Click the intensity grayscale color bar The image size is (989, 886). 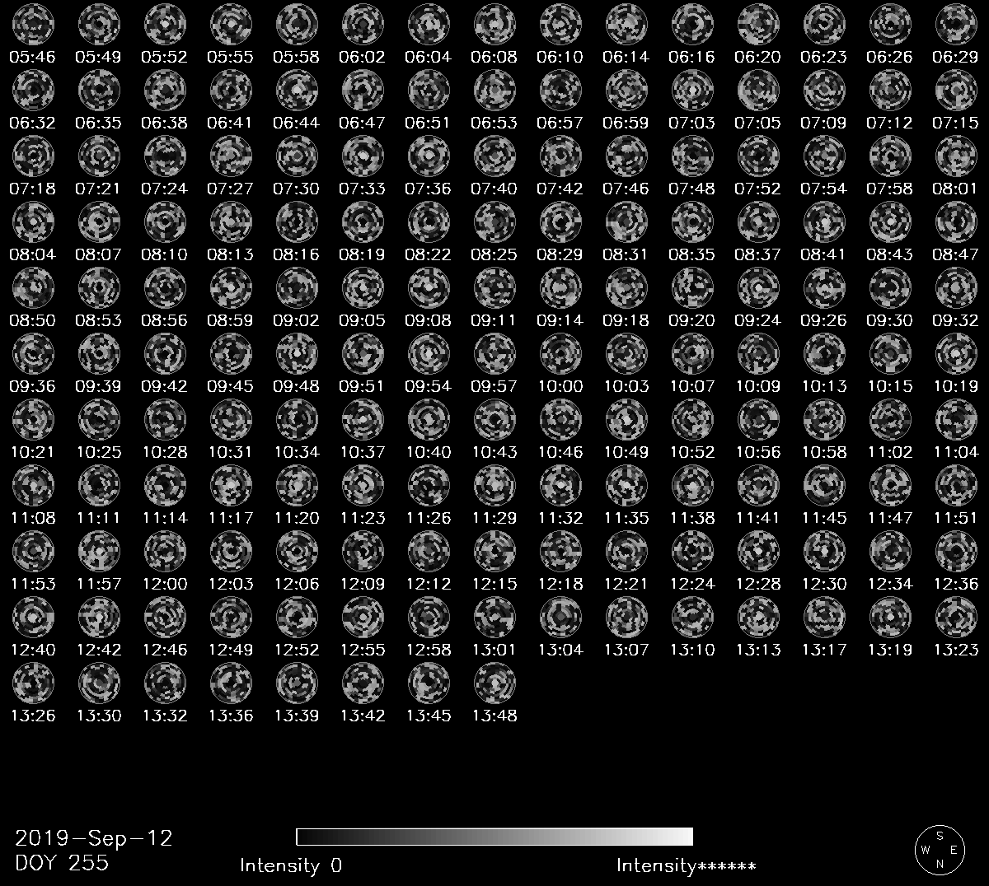(x=494, y=837)
